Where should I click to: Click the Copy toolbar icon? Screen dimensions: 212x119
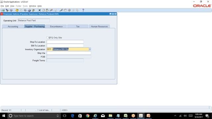click(43, 10)
